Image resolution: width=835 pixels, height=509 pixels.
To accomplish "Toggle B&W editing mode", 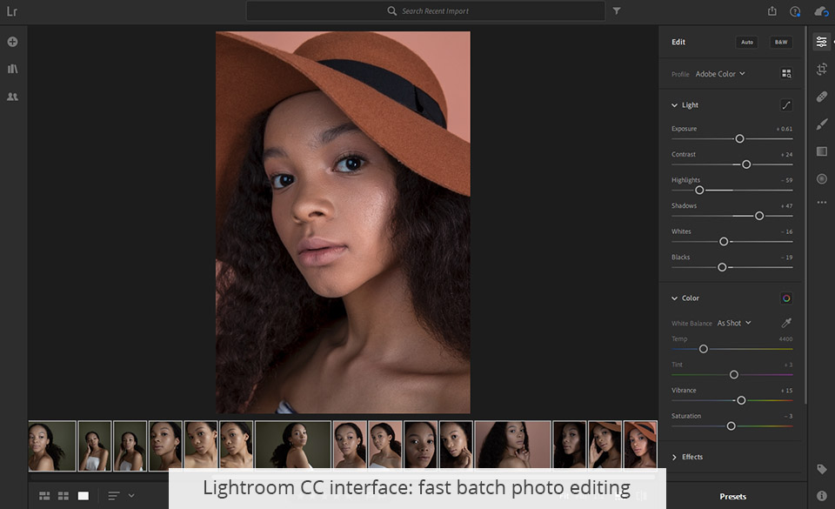I will coord(780,42).
